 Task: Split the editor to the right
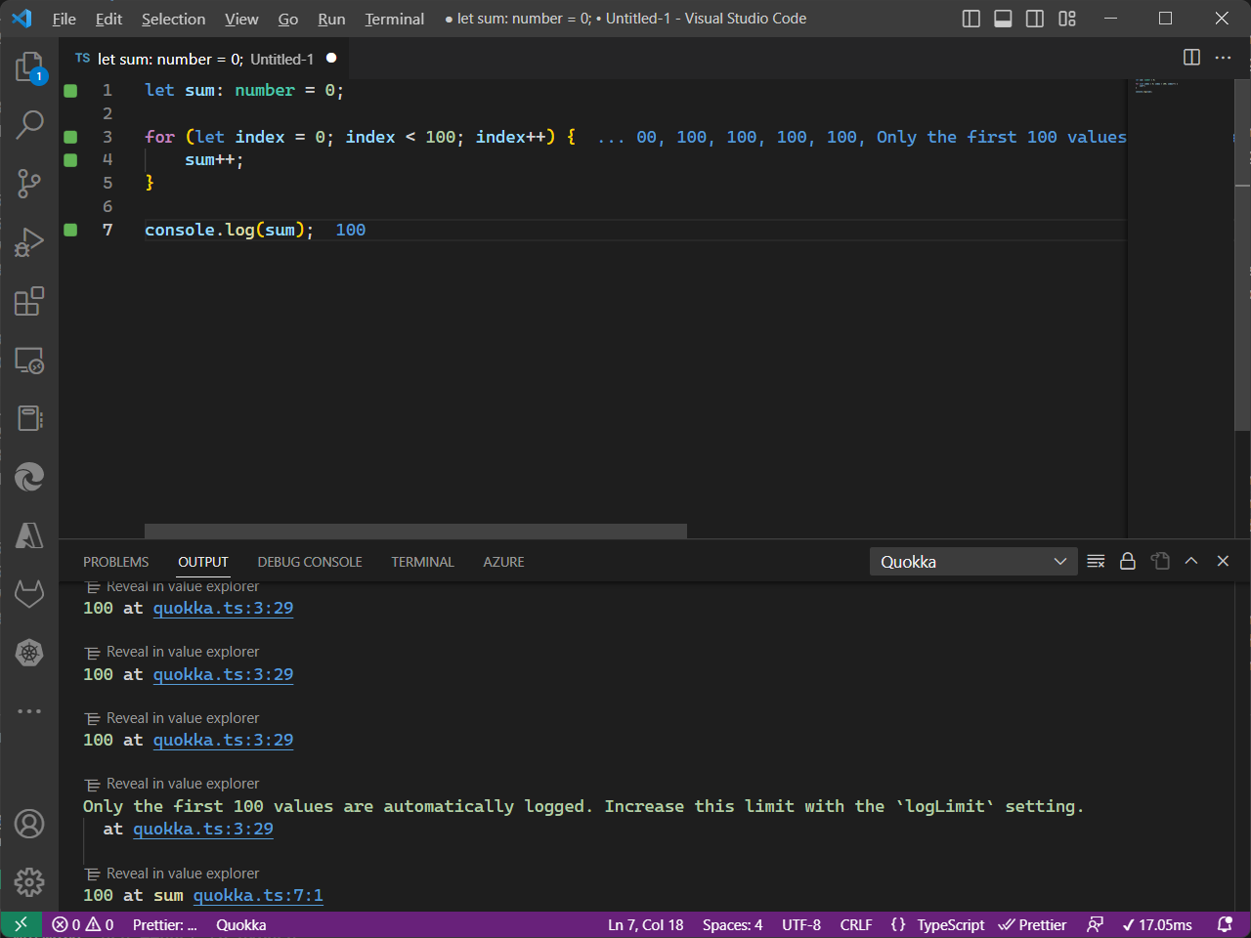[x=1191, y=58]
